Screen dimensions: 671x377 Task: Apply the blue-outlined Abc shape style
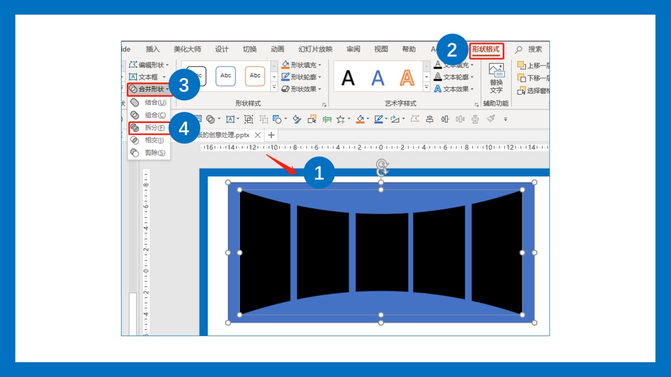pyautogui.click(x=225, y=76)
